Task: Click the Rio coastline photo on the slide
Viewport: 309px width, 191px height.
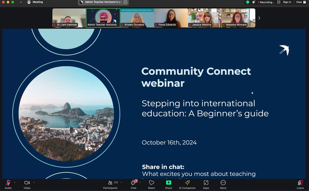Action: [66, 114]
